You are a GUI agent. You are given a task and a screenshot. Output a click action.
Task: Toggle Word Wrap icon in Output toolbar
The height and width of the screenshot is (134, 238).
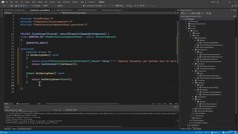[72, 110]
